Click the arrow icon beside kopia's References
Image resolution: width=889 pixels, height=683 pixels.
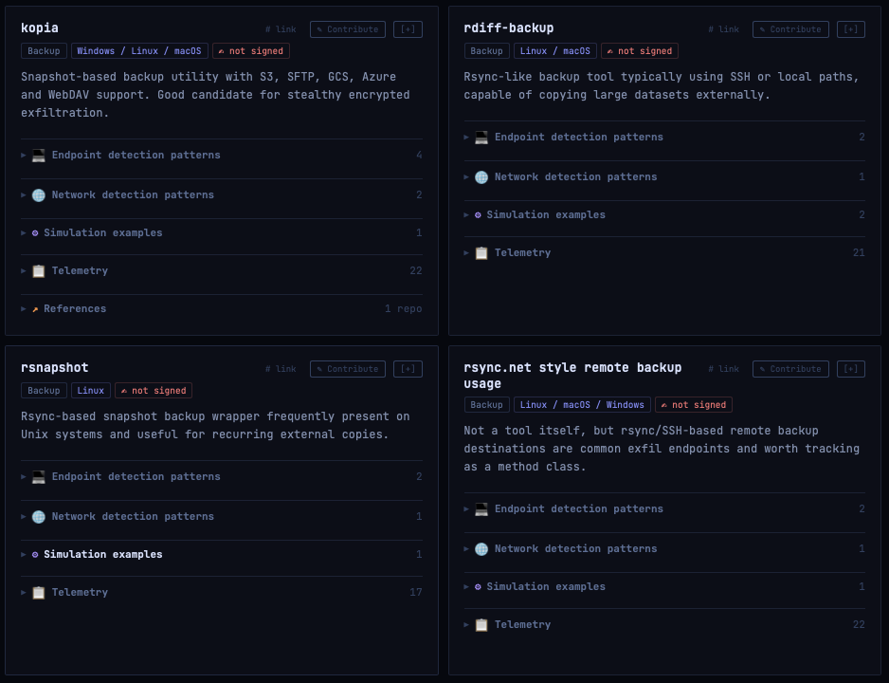[35, 309]
